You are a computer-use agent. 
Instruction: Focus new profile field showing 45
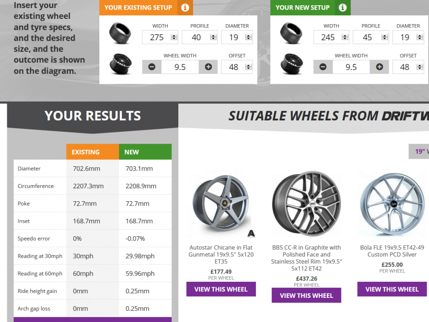(371, 37)
